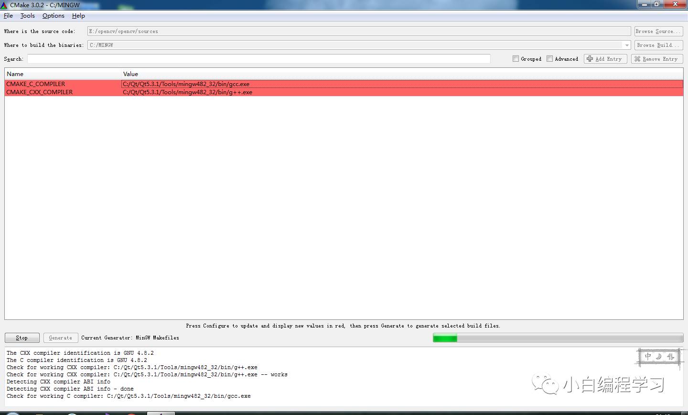Expand the build binaries path dropdown
The image size is (688, 415).
click(x=626, y=45)
